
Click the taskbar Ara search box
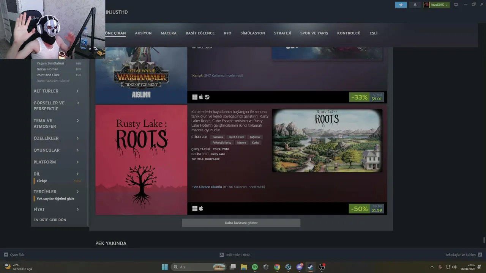click(x=199, y=267)
